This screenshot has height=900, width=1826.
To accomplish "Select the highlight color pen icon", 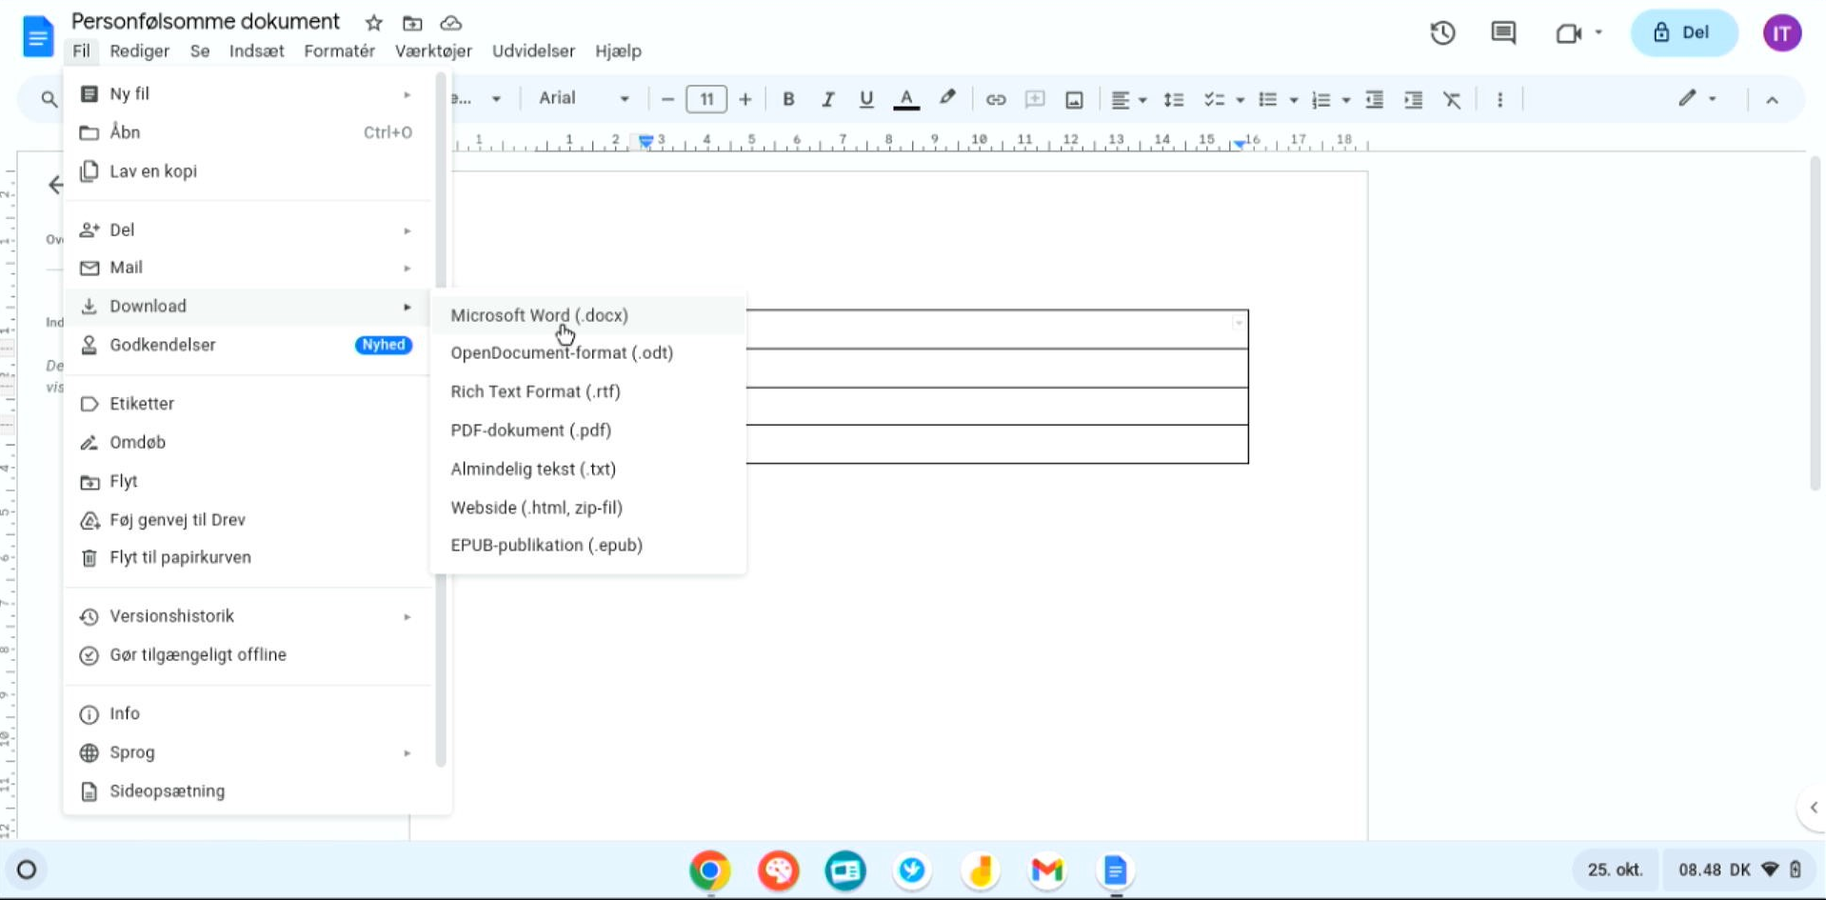I will (x=947, y=99).
